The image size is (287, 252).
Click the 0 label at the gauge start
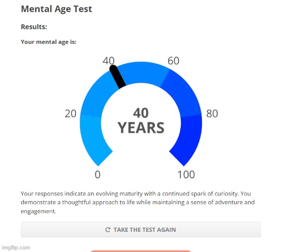click(x=98, y=174)
